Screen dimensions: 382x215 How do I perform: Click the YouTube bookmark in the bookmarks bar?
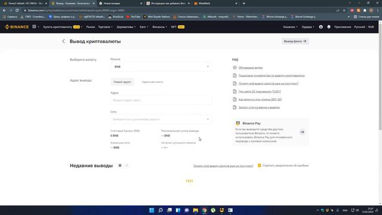coord(133,17)
